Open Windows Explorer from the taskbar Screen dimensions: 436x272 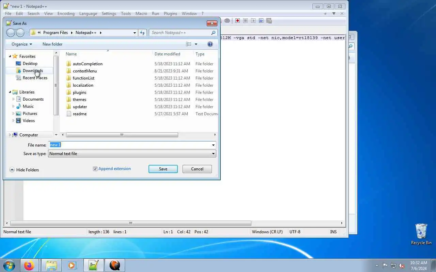pyautogui.click(x=51, y=265)
